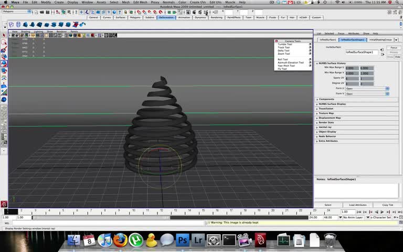Switch to the loftedSurface1 attribute tab
This screenshot has height=252, width=403.
coord(327,40)
